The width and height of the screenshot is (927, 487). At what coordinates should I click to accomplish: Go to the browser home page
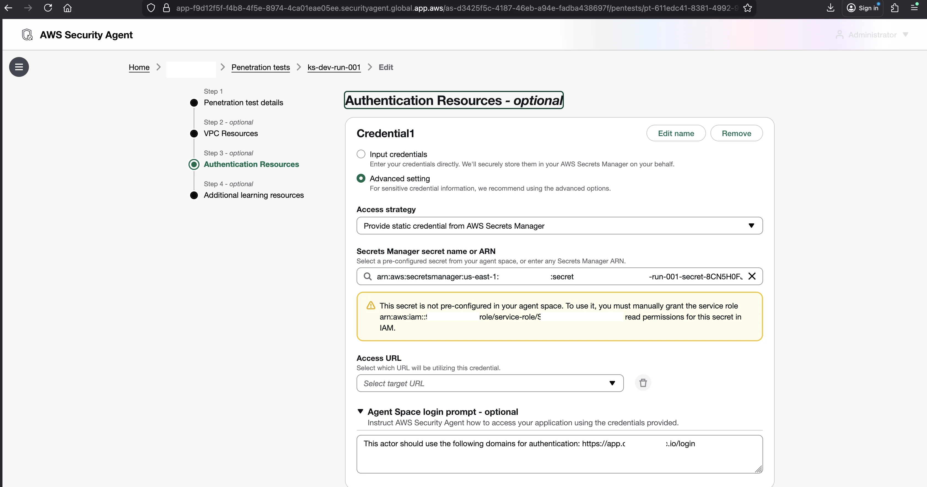tap(68, 8)
